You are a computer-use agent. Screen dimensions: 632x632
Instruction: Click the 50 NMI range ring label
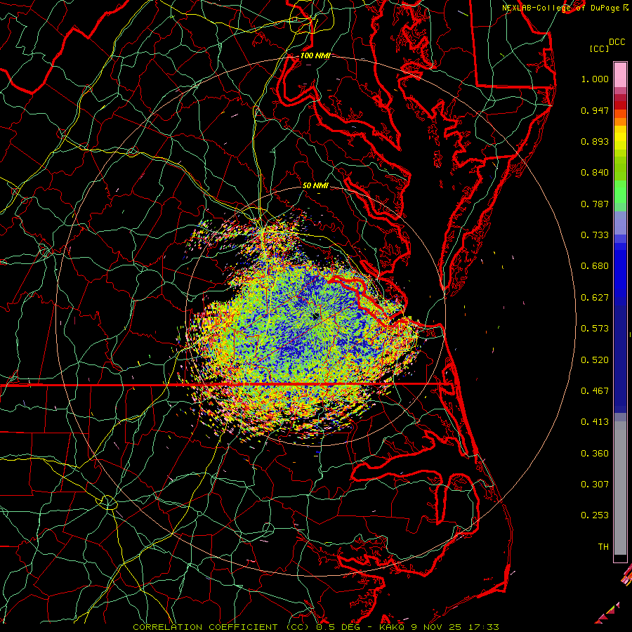click(315, 185)
